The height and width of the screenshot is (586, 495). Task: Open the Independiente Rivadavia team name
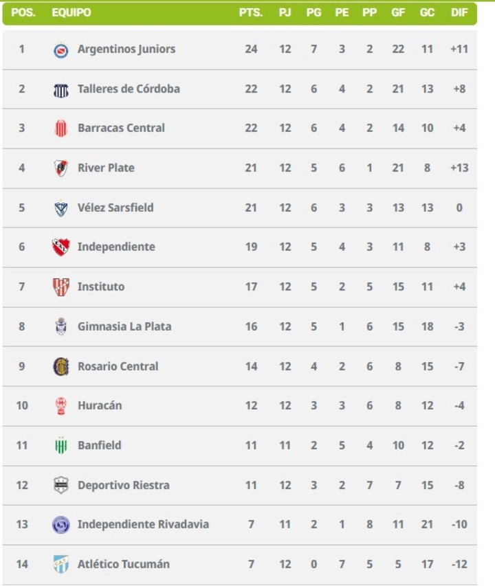(143, 525)
